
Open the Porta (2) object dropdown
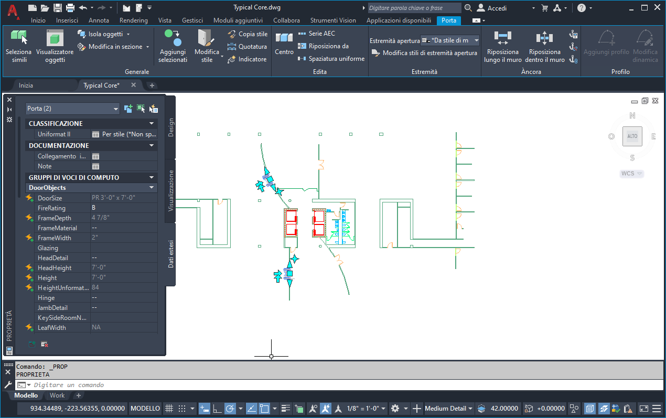tap(73, 109)
